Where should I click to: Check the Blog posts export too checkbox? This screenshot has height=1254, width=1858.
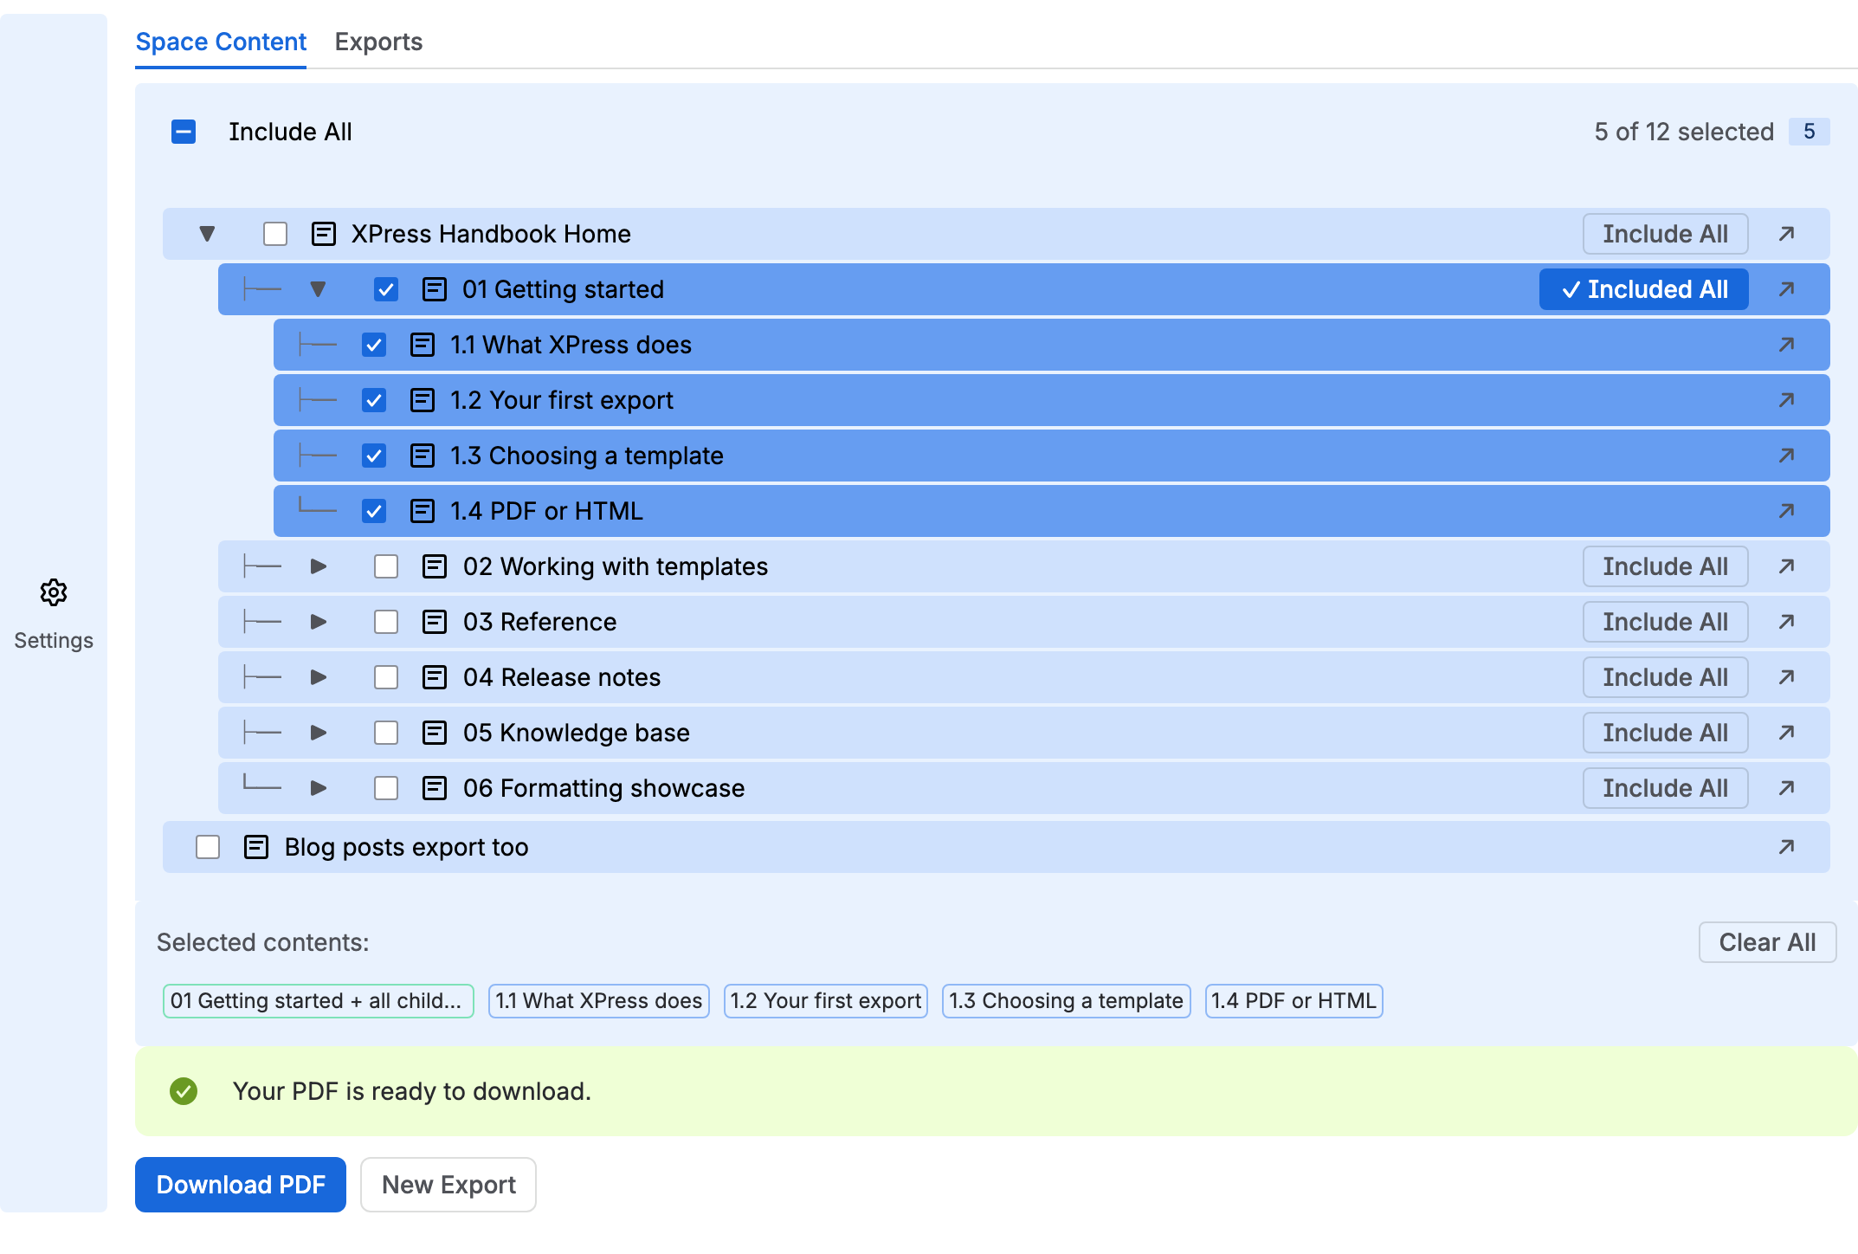pos(208,847)
